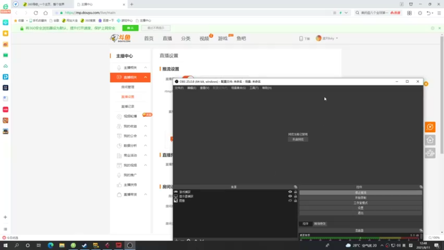Expand the 我的视频 sidebar section

pos(130,165)
